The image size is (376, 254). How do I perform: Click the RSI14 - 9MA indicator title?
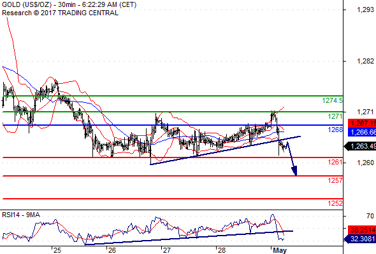21,215
